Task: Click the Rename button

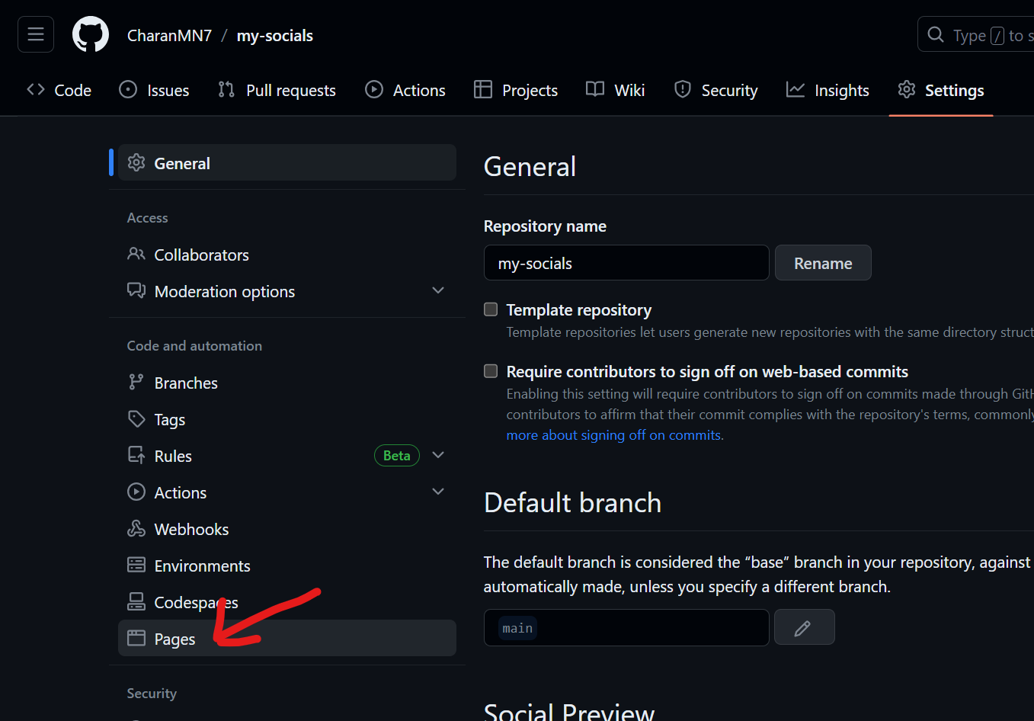Action: [823, 263]
